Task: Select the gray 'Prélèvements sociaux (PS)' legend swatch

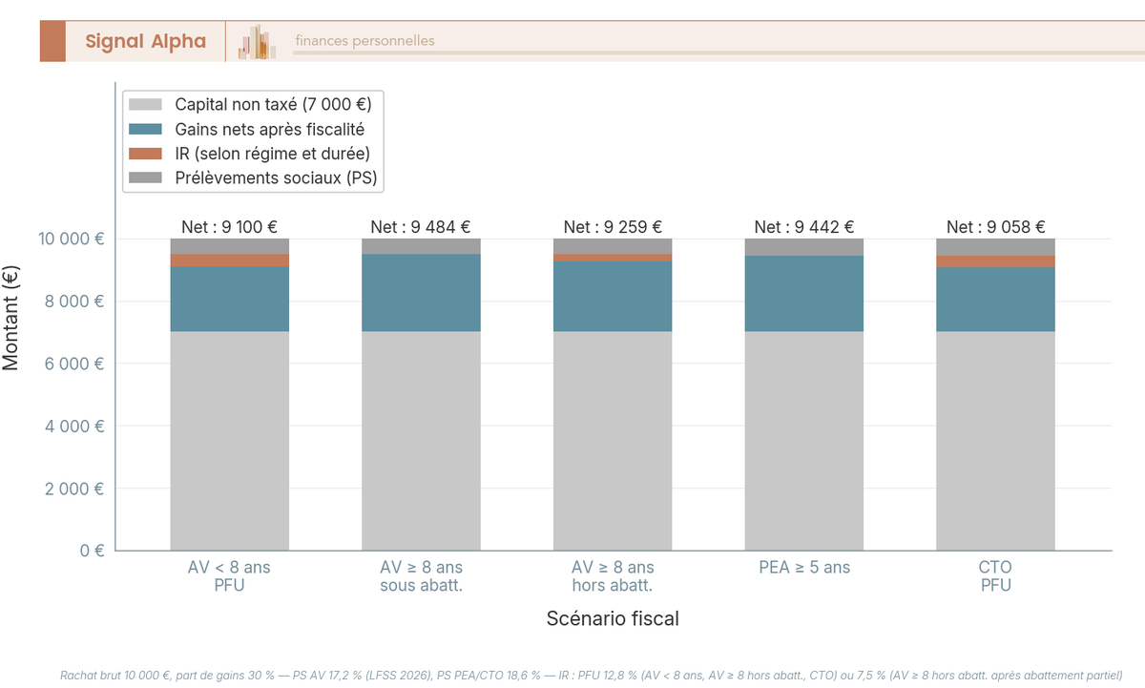Action: tap(143, 177)
